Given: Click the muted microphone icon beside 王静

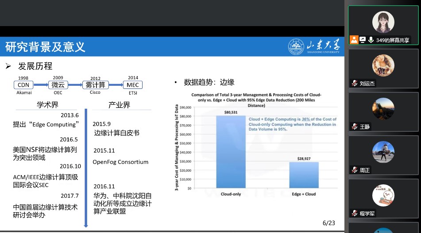Looking at the screenshot, I should (x=355, y=126).
